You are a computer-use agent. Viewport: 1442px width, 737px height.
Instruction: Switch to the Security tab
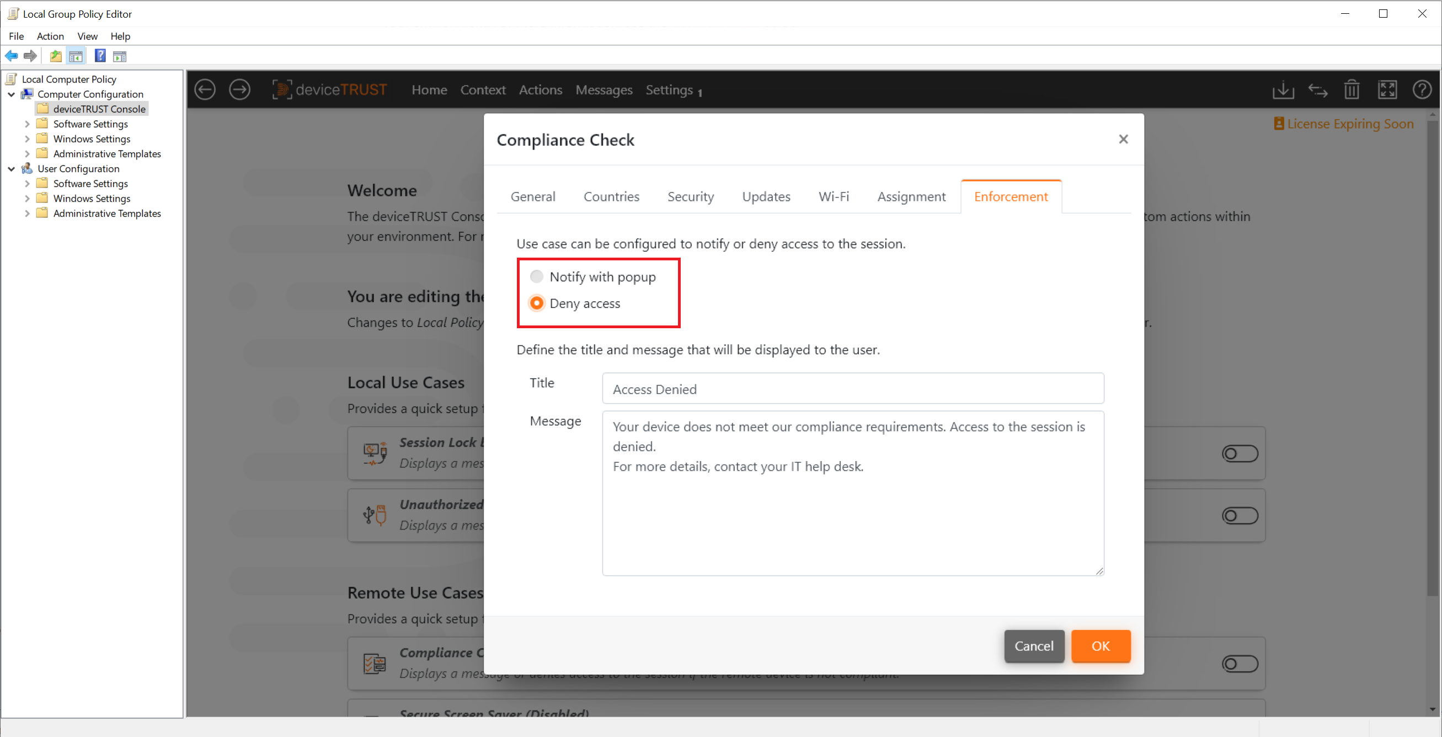click(690, 196)
